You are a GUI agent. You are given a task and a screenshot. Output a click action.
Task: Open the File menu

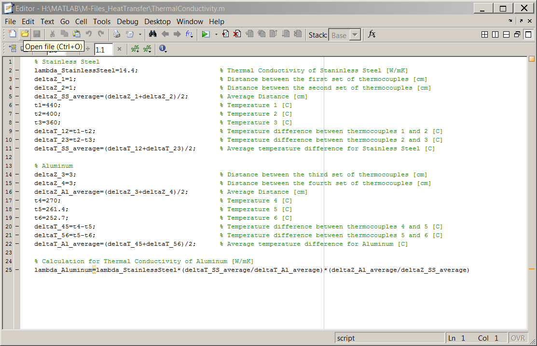(x=10, y=22)
